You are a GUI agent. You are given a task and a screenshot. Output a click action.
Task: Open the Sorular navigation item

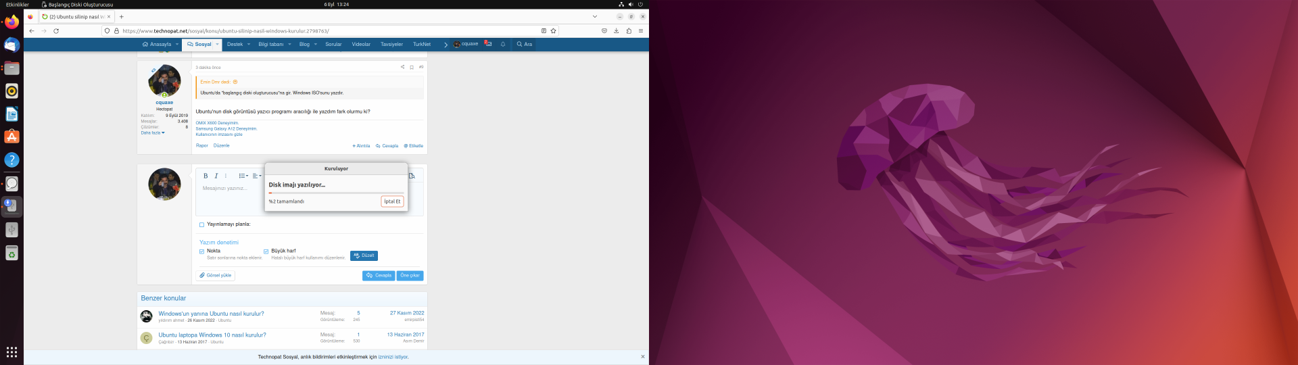click(x=333, y=44)
